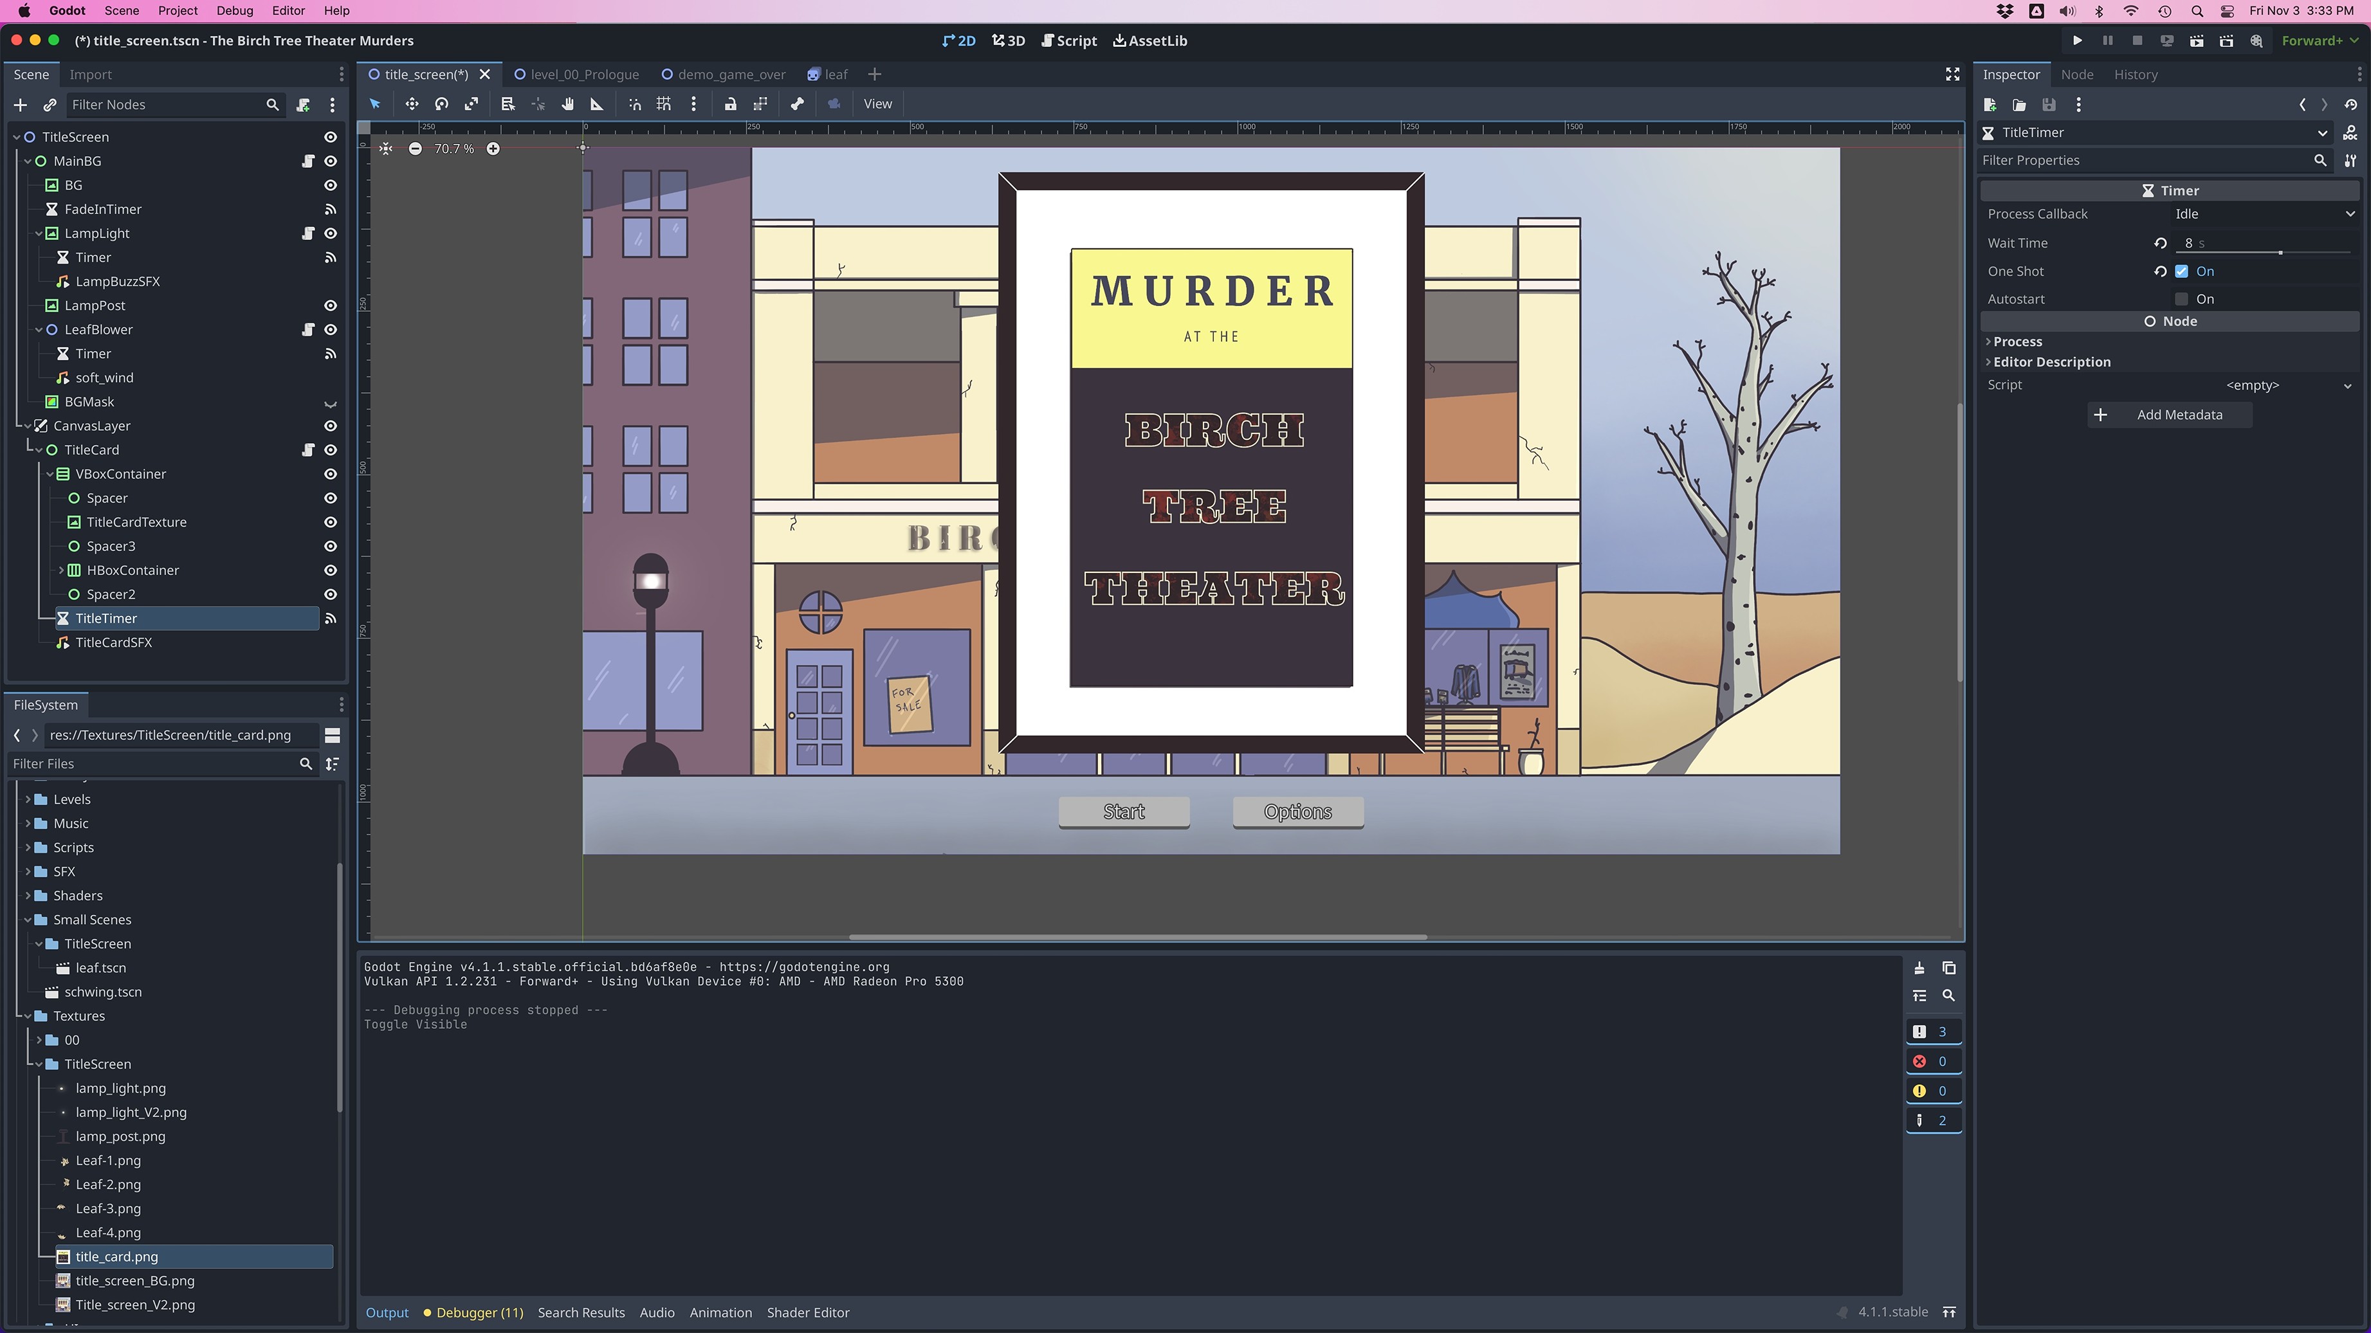Expand the Process section in Inspector
Screen dimensions: 2371x1333
click(x=2018, y=341)
